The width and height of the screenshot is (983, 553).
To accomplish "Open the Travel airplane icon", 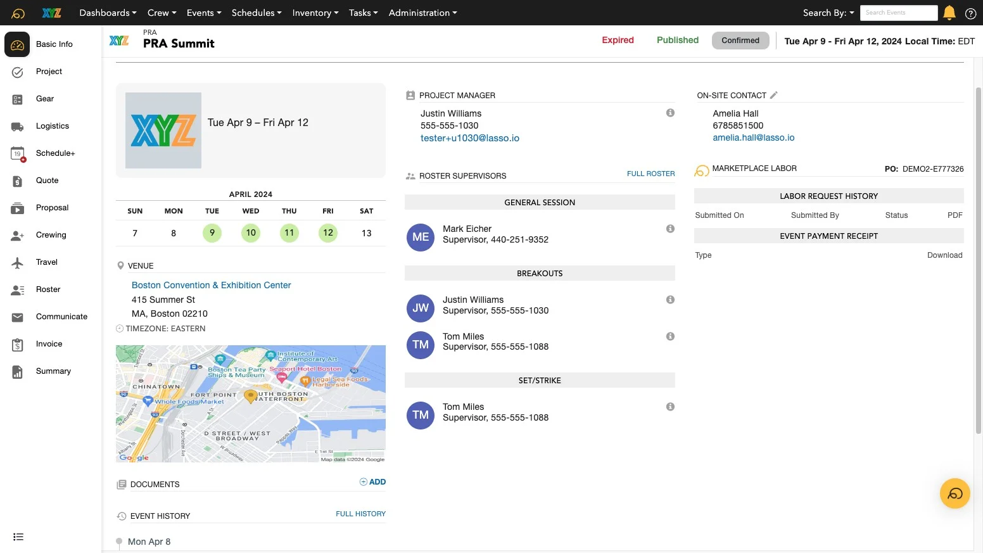I will [x=18, y=263].
